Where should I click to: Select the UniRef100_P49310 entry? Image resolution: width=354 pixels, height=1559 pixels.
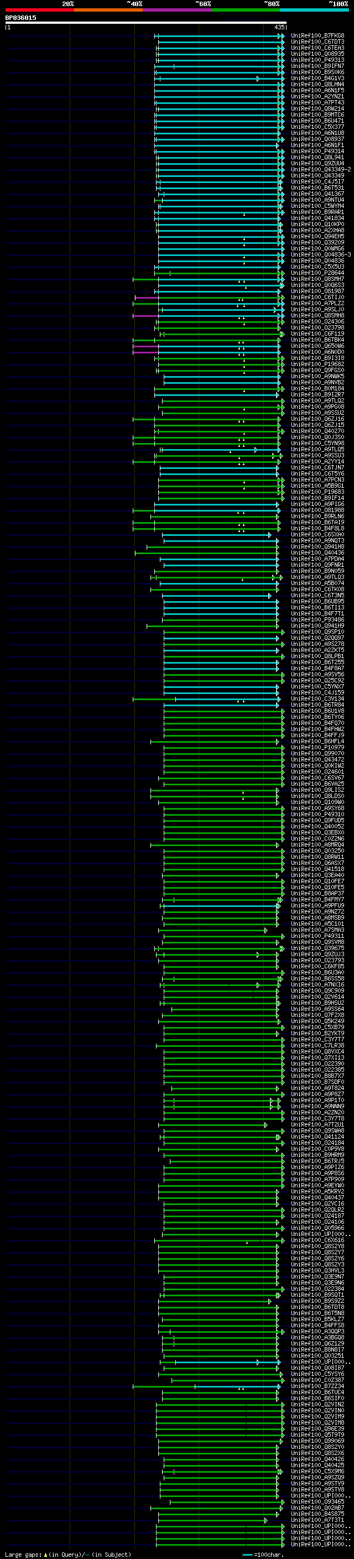point(317,815)
